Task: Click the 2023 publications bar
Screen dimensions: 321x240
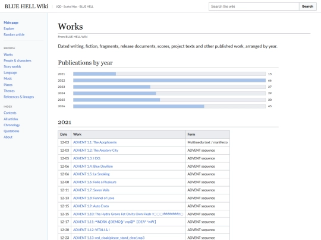Action: [169, 87]
